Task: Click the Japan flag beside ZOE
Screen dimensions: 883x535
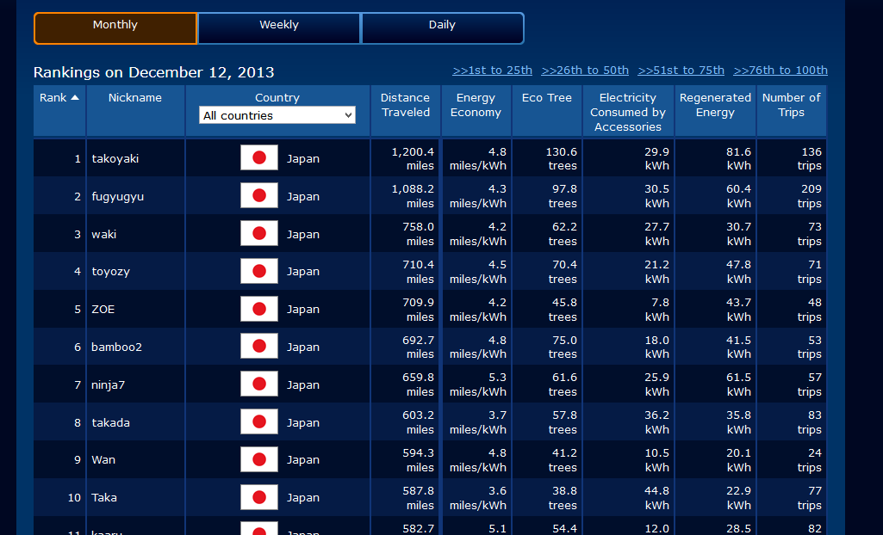Action: click(x=258, y=310)
